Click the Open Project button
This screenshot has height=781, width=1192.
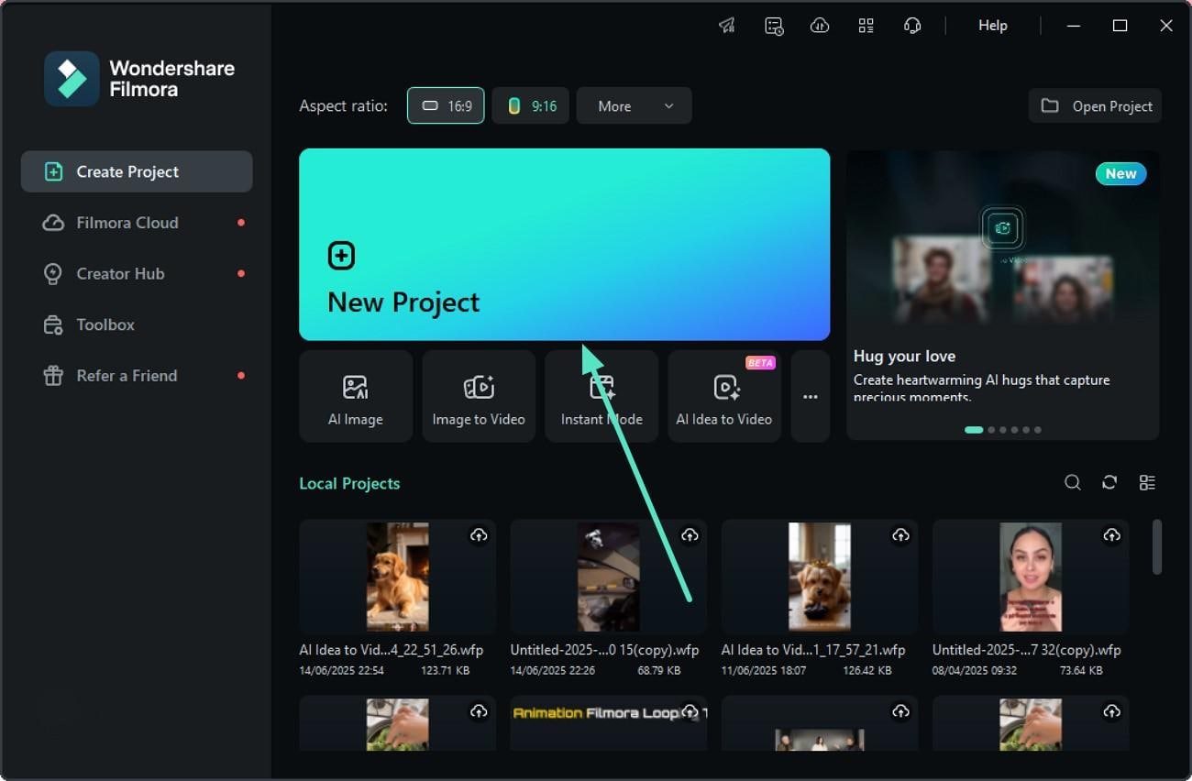(1096, 105)
